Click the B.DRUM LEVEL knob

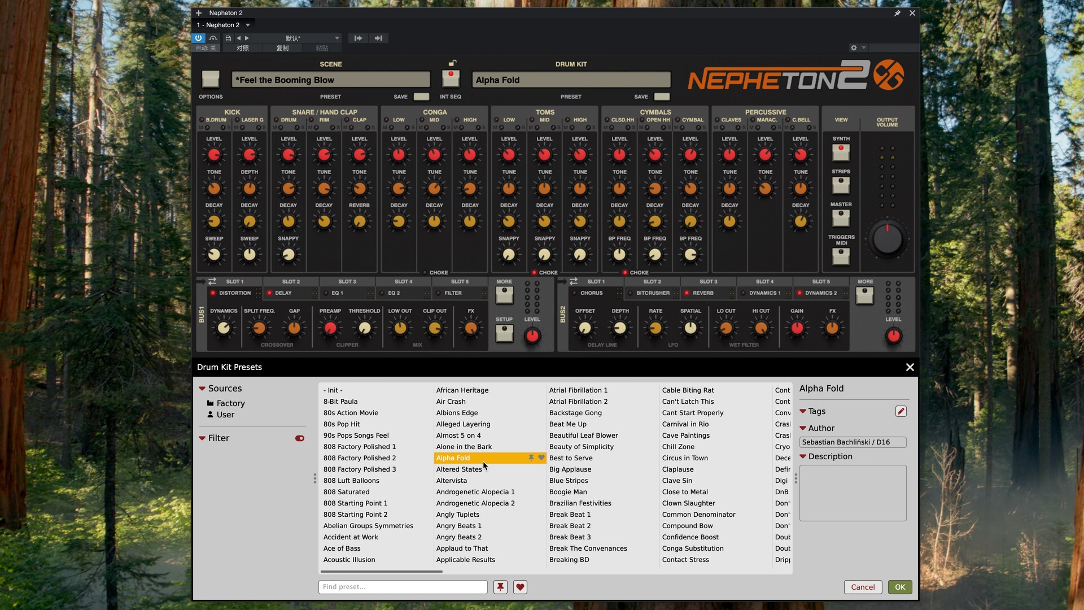tap(214, 155)
